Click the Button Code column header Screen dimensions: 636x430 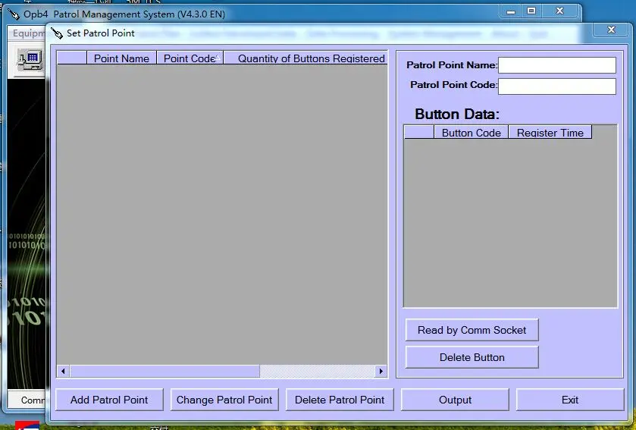[x=471, y=132]
